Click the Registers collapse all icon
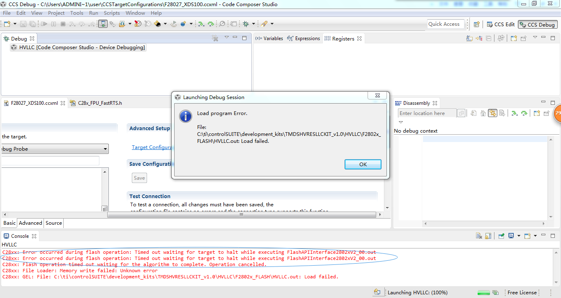Image resolution: width=561 pixels, height=298 pixels. click(x=489, y=38)
